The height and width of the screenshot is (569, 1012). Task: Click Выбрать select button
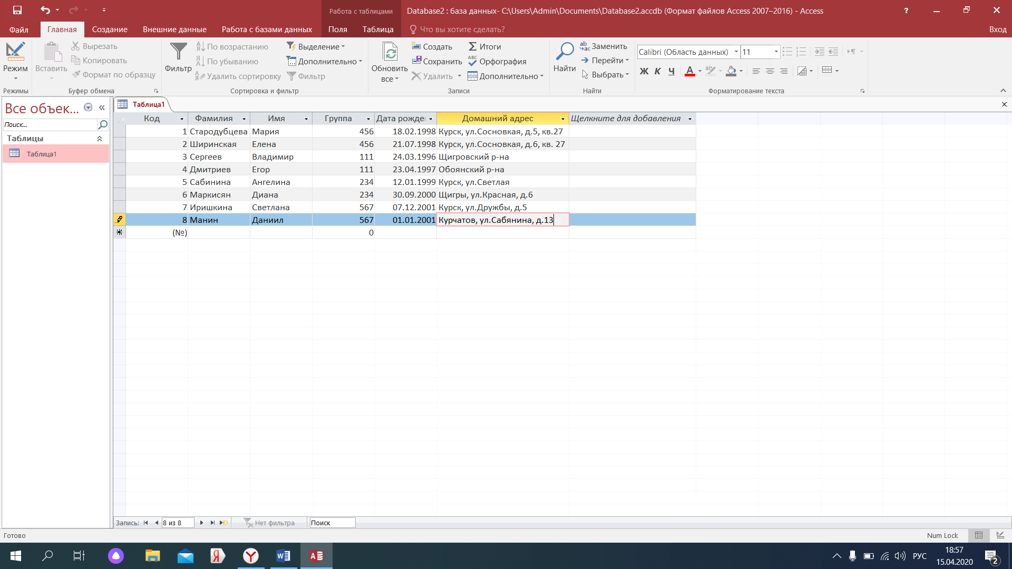tap(605, 75)
